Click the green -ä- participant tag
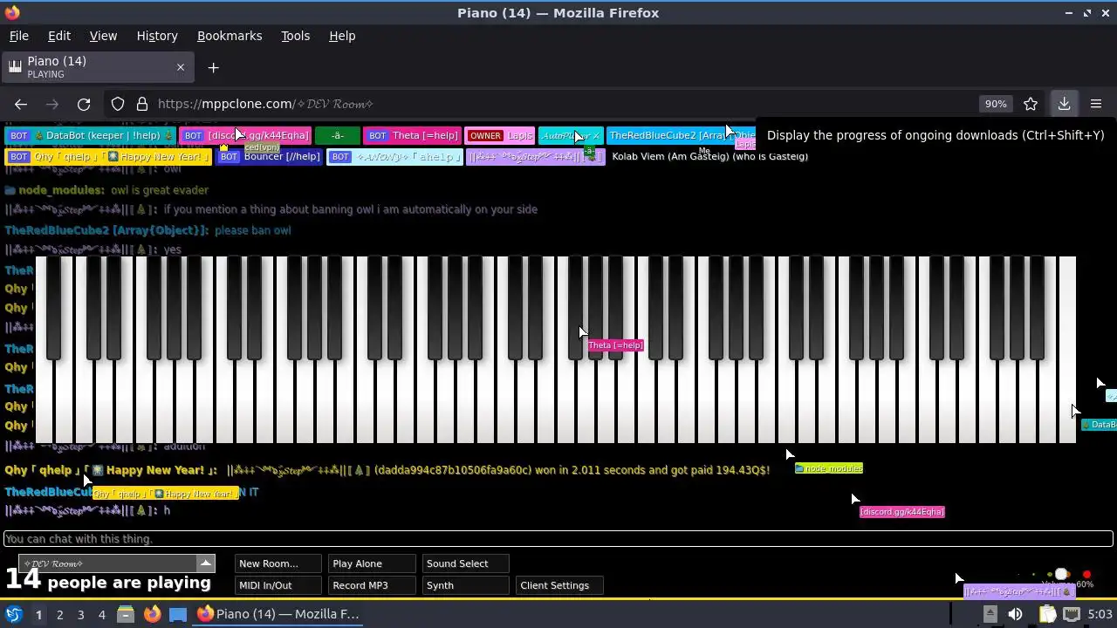Image resolution: width=1117 pixels, height=628 pixels. 337,135
